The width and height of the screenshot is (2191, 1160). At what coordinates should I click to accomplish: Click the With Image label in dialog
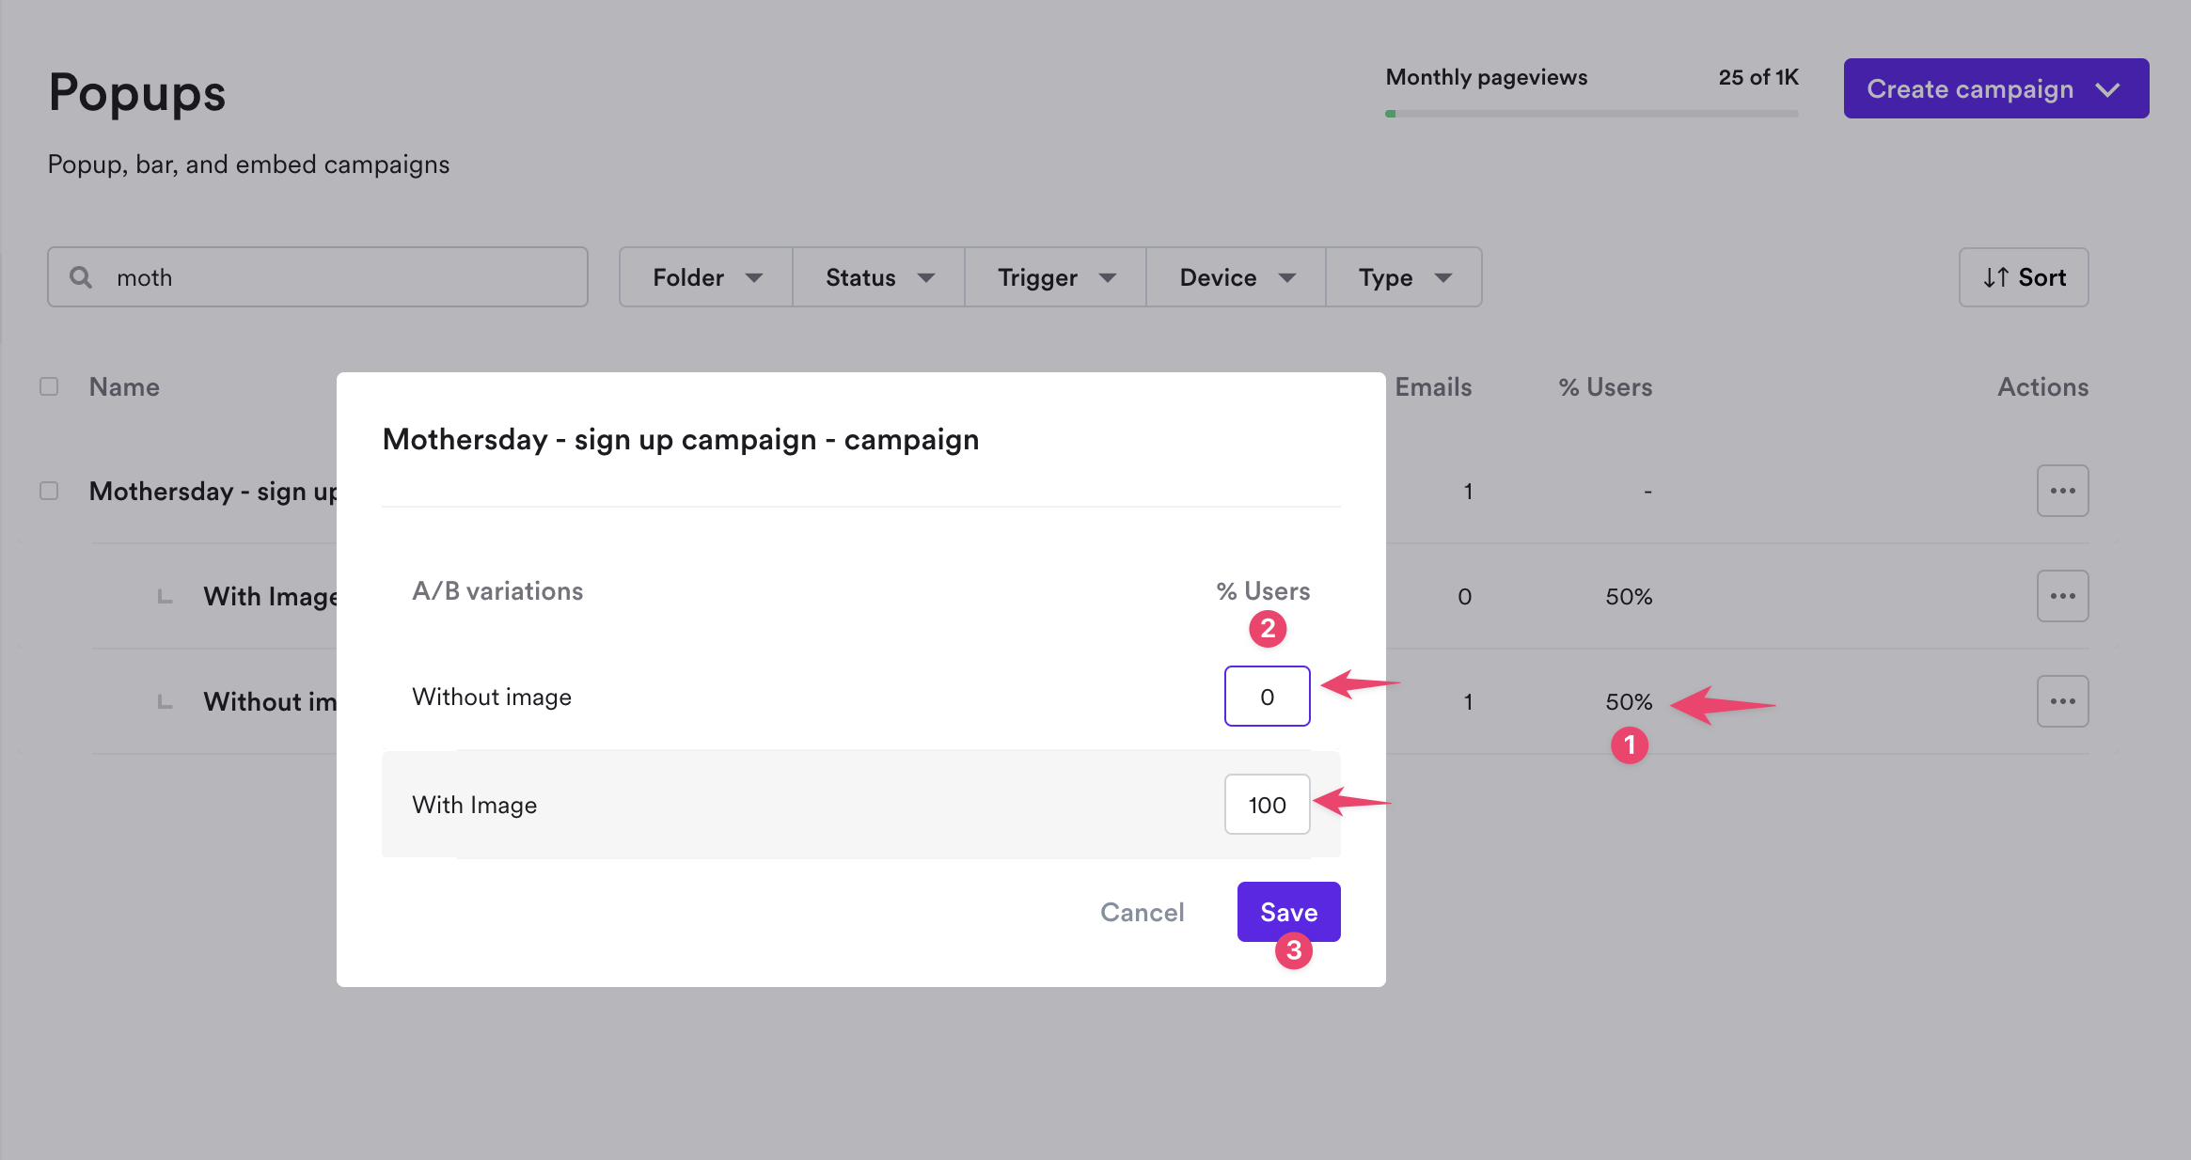point(475,805)
